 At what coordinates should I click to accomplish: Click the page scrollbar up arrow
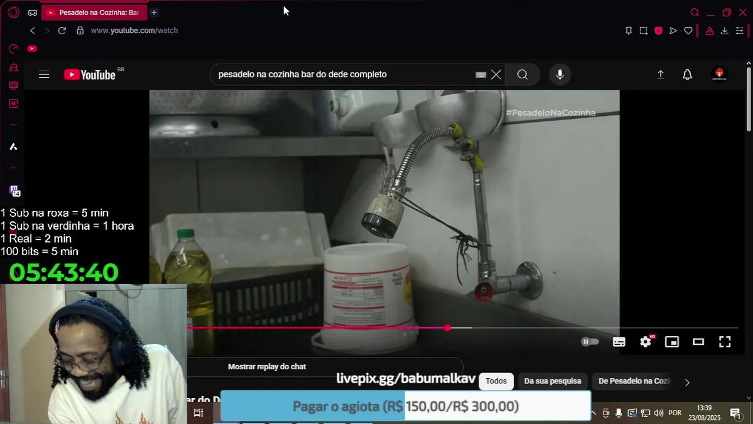coord(749,63)
